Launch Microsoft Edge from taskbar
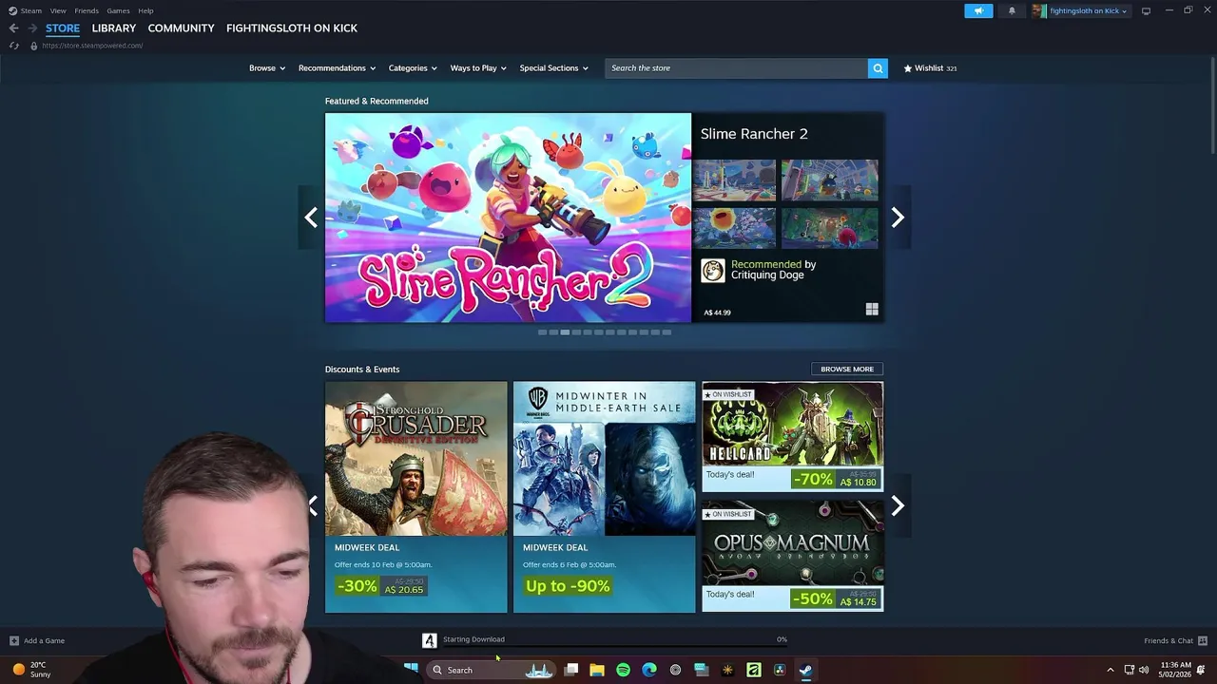Screen dimensions: 1217x684 (649, 670)
